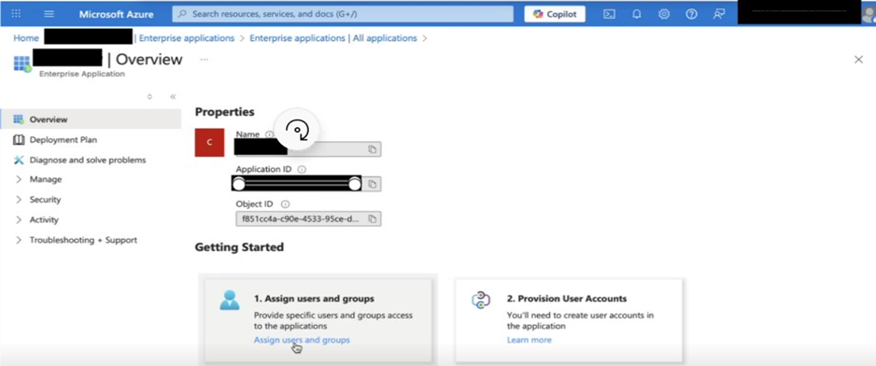The image size is (876, 366).
Task: Open Enterprise applications | All applications breadcrumb
Action: click(x=333, y=38)
